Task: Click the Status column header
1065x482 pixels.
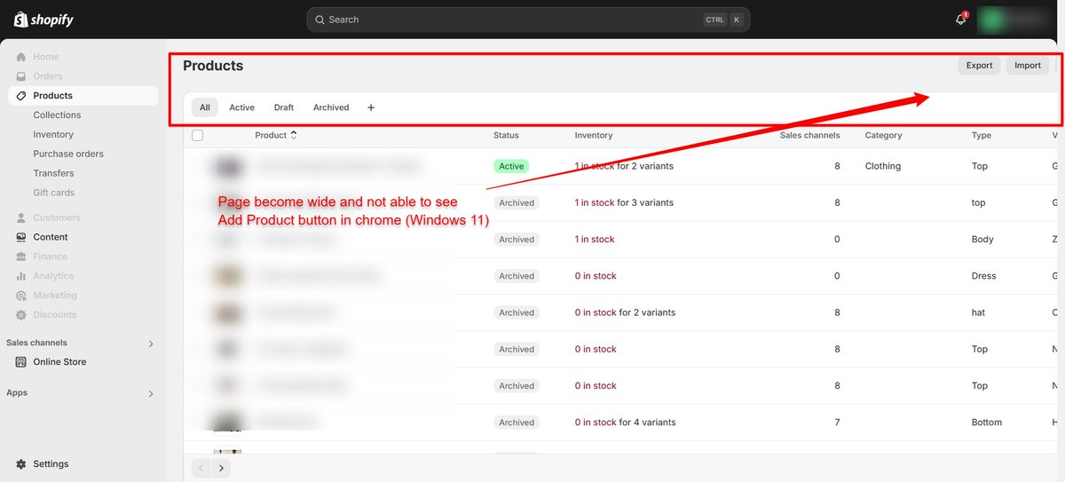Action: pyautogui.click(x=506, y=135)
